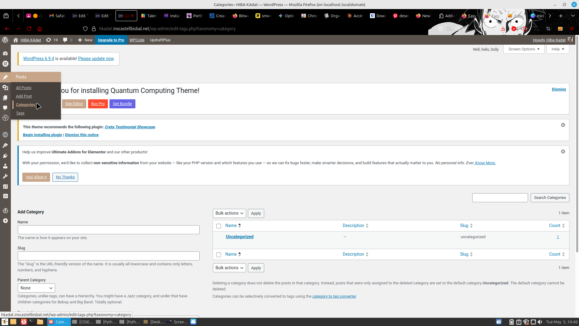Click the screenshot crop icon in browser toolbar
The height and width of the screenshot is (326, 579).
548,29
